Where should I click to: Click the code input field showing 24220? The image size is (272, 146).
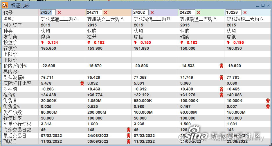pos(187,12)
